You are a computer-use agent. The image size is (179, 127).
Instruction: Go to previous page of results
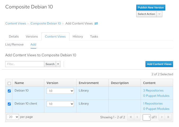tap(137, 117)
